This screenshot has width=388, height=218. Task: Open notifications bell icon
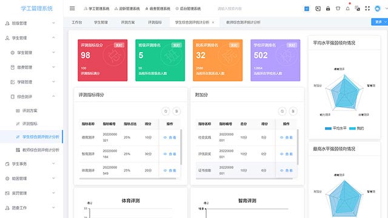(347, 8)
